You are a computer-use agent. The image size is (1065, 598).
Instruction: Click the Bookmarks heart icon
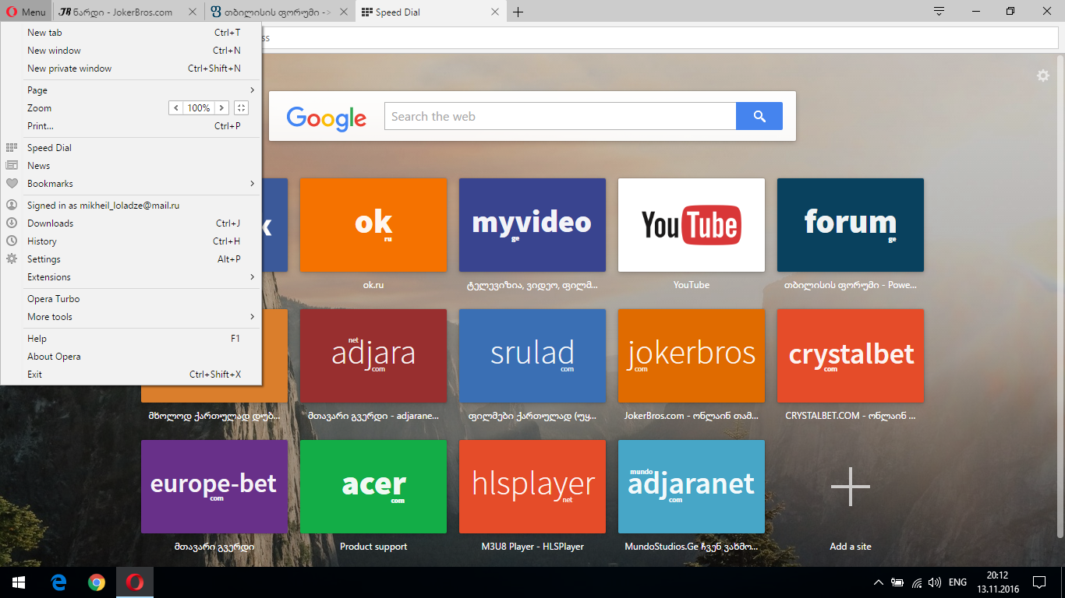click(12, 184)
